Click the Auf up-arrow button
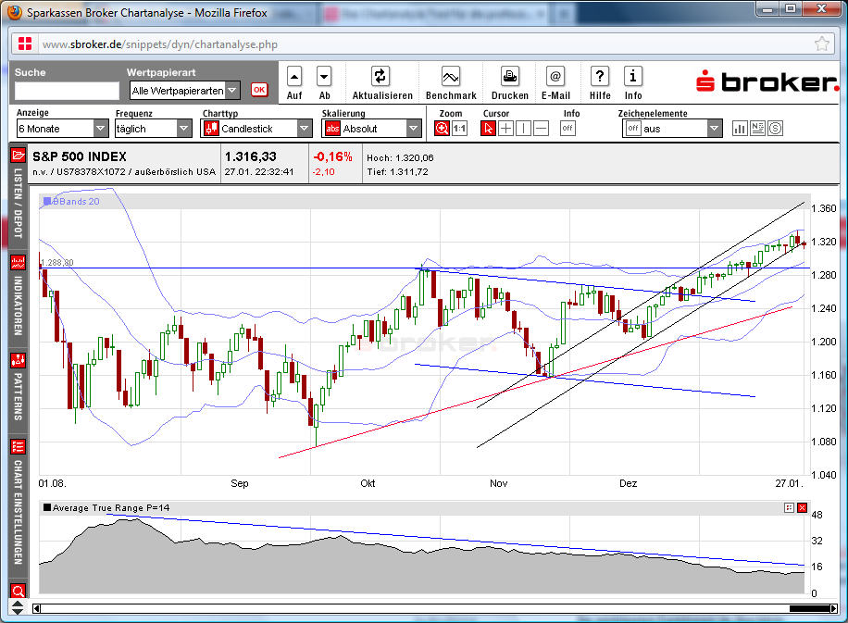 (294, 78)
